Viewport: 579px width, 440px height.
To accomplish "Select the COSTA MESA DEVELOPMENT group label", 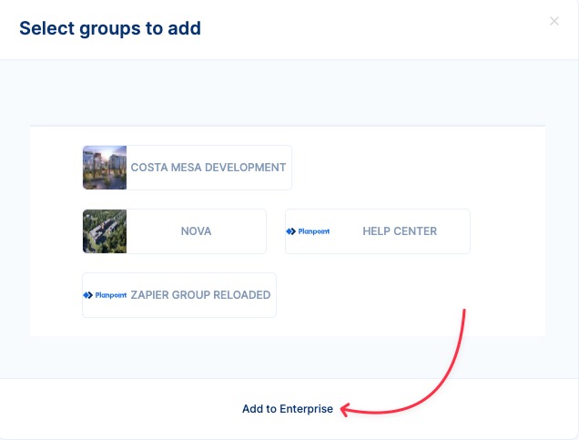I will click(x=208, y=168).
